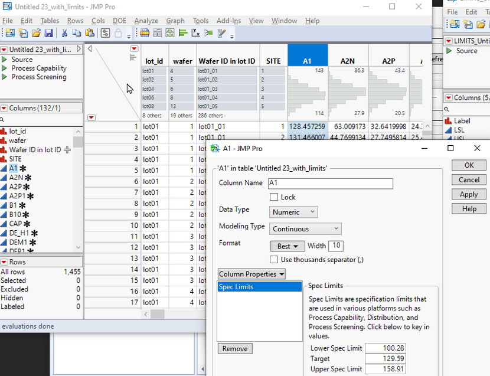Click the Cut scissors icon
Image resolution: width=490 pixels, height=376 pixels.
coord(64,34)
